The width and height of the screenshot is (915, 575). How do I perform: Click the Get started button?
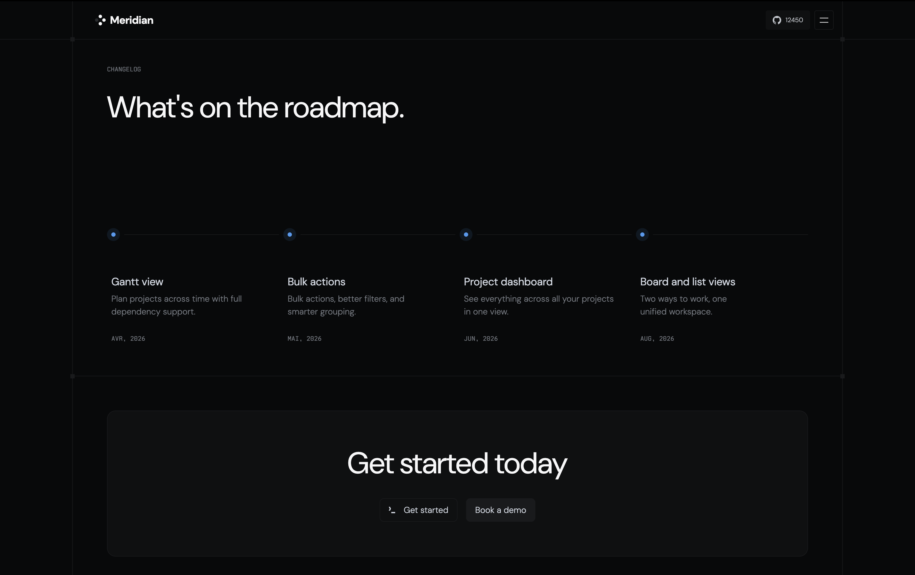pyautogui.click(x=418, y=510)
